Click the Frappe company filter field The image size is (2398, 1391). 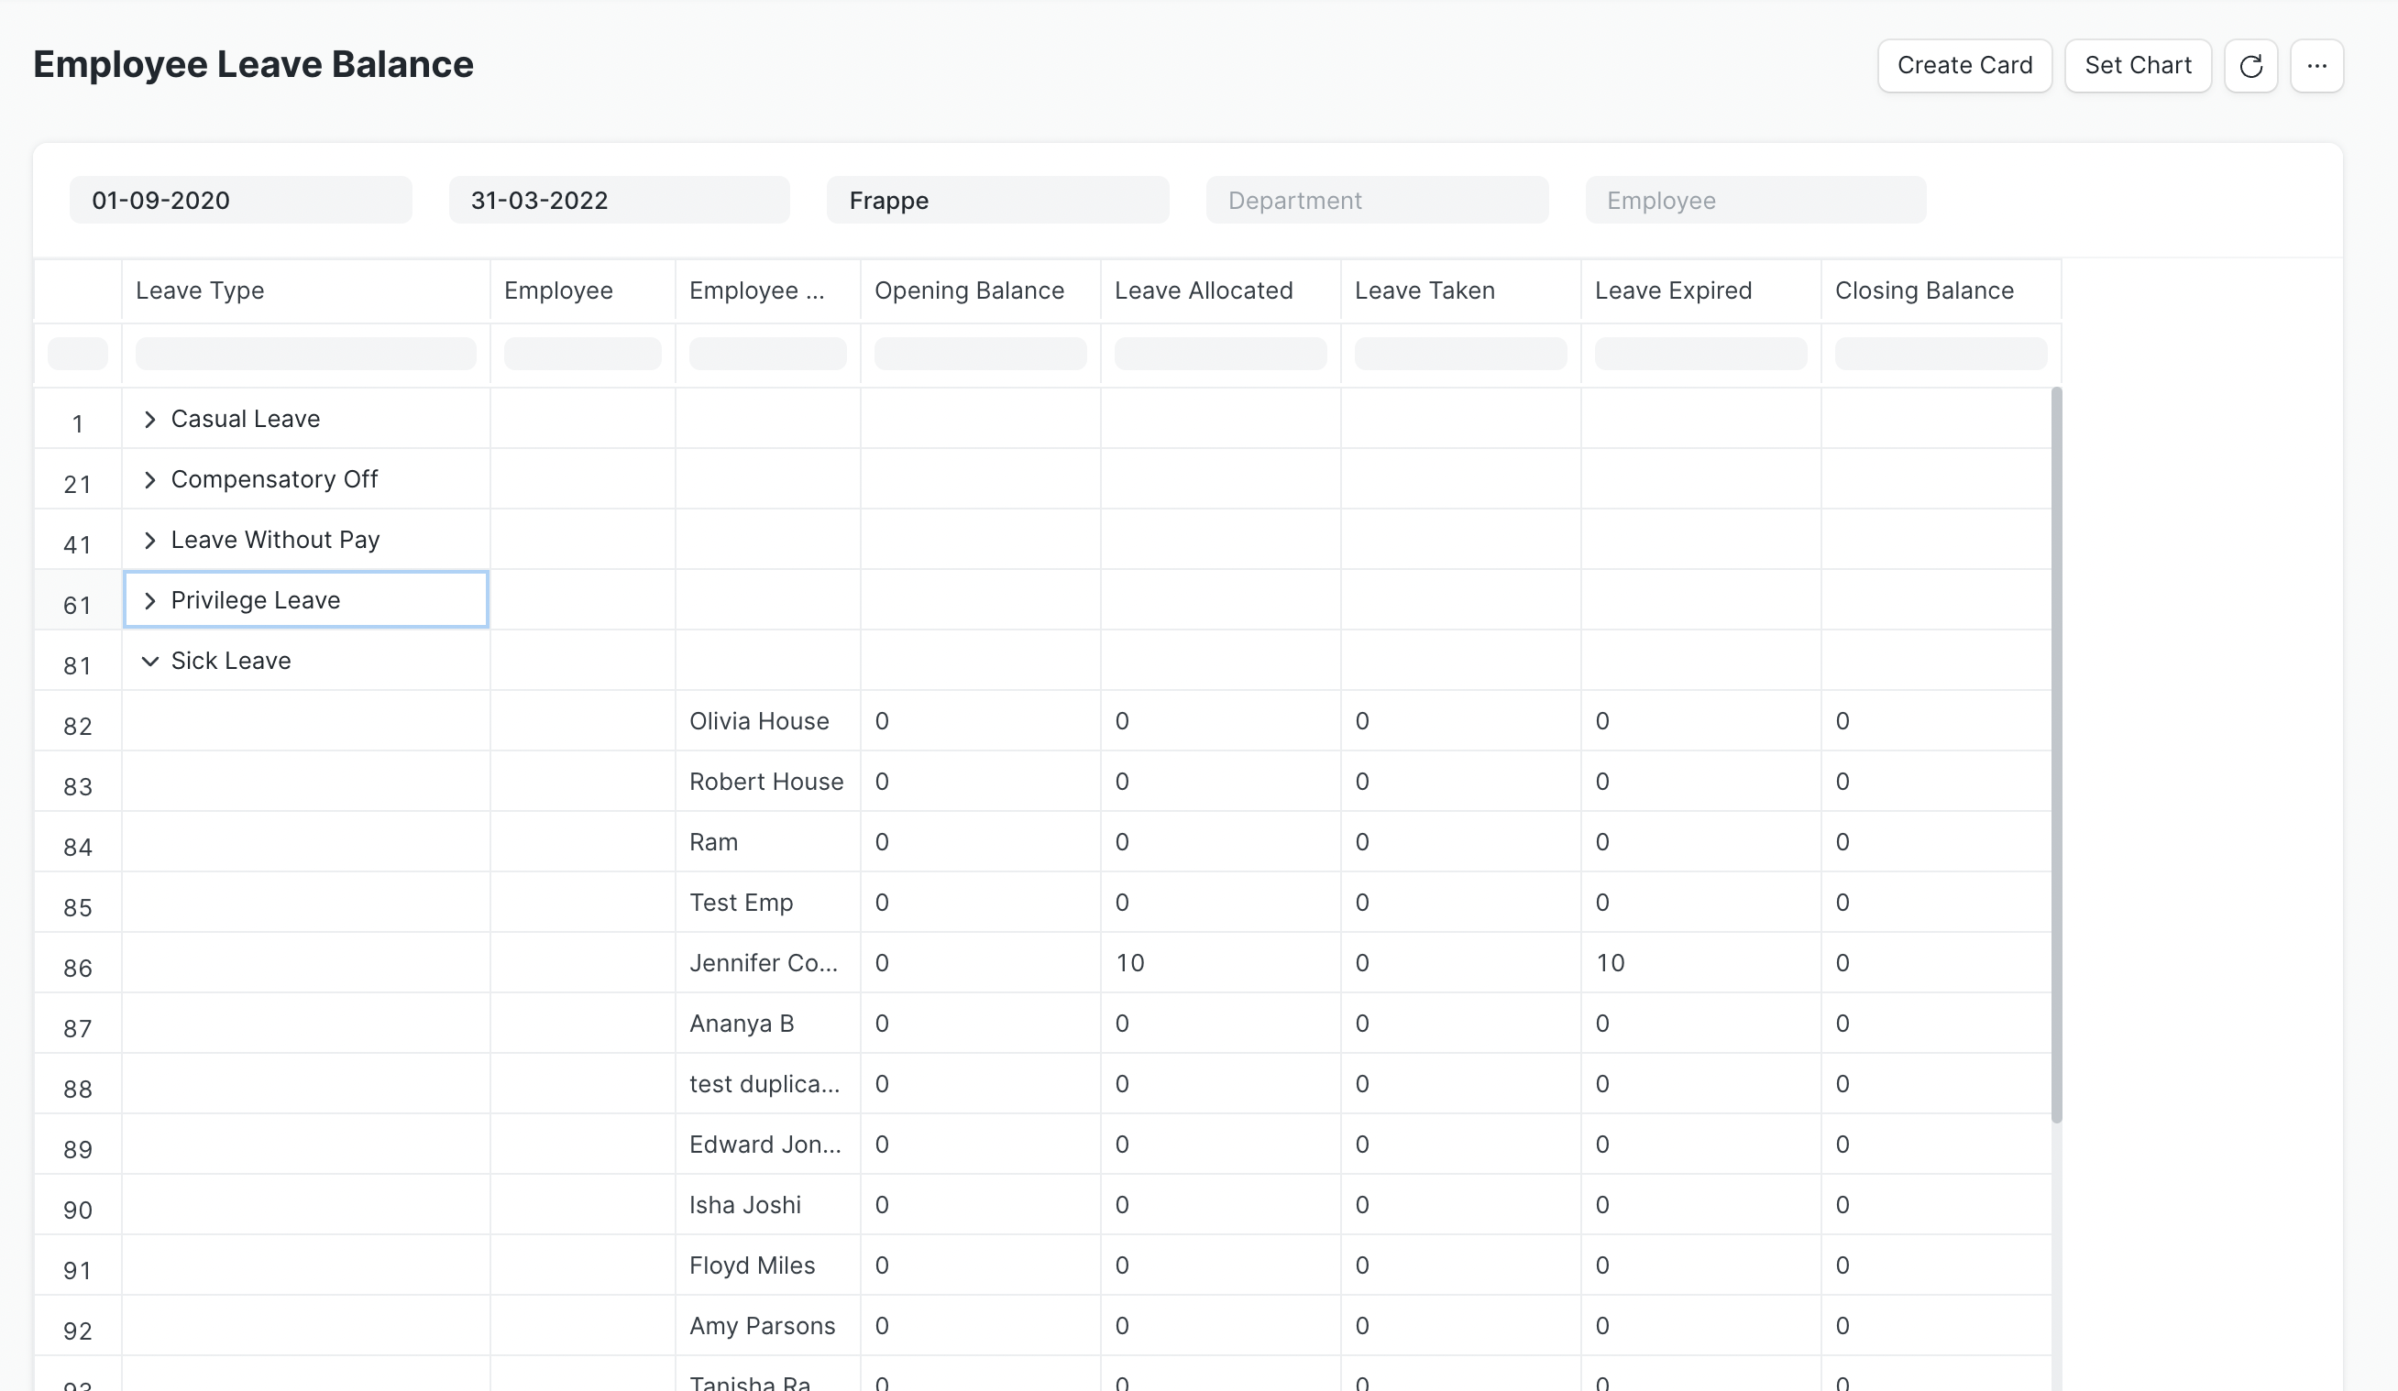[997, 201]
